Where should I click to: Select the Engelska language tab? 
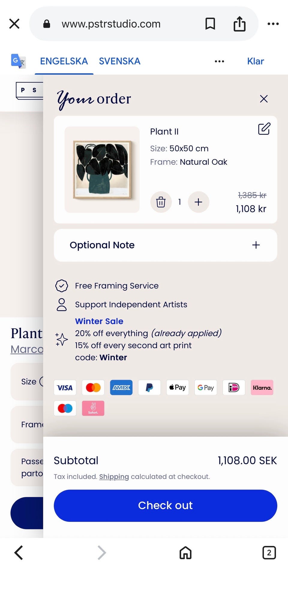tap(64, 61)
